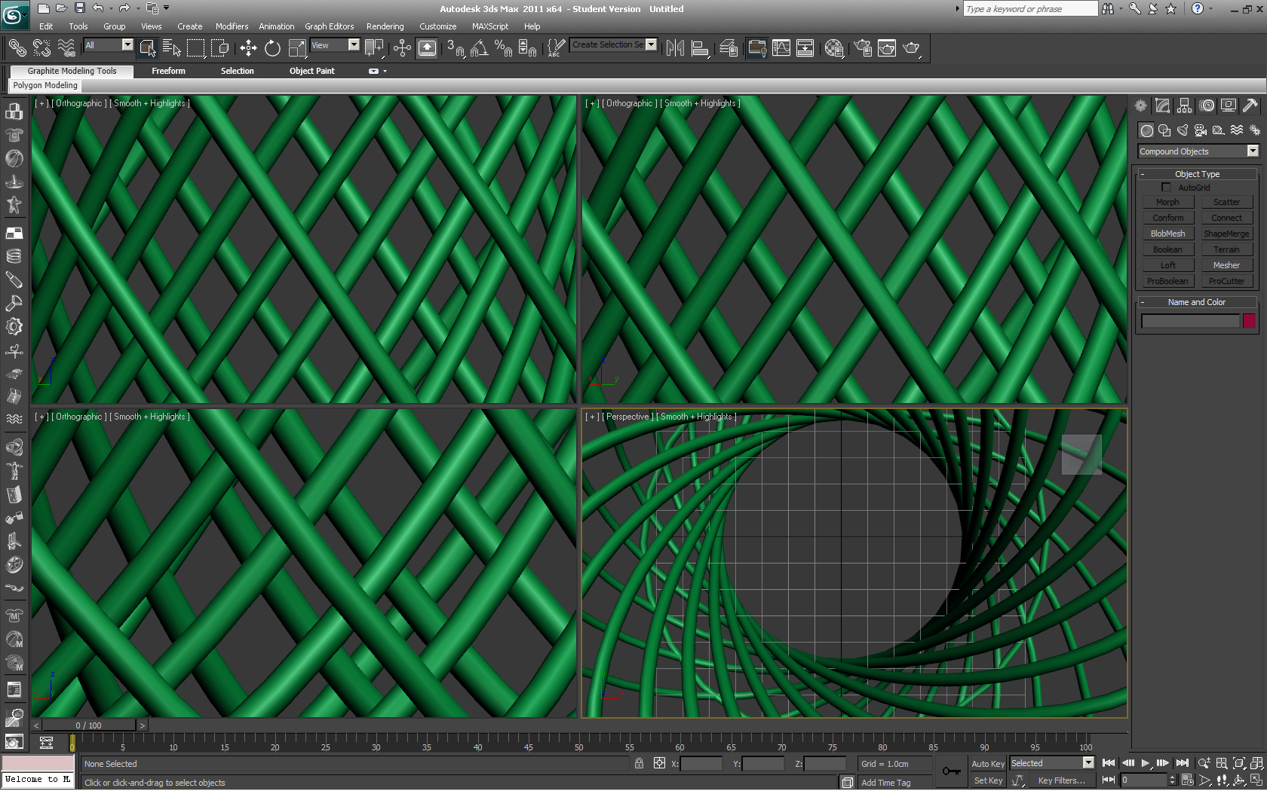Switch to the Motion command panel

[1207, 105]
